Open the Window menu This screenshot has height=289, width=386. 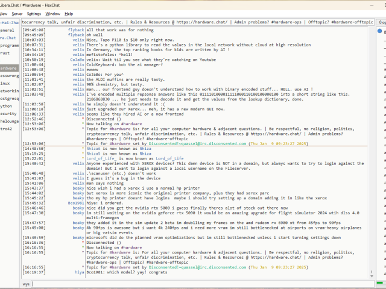[x=52, y=13]
